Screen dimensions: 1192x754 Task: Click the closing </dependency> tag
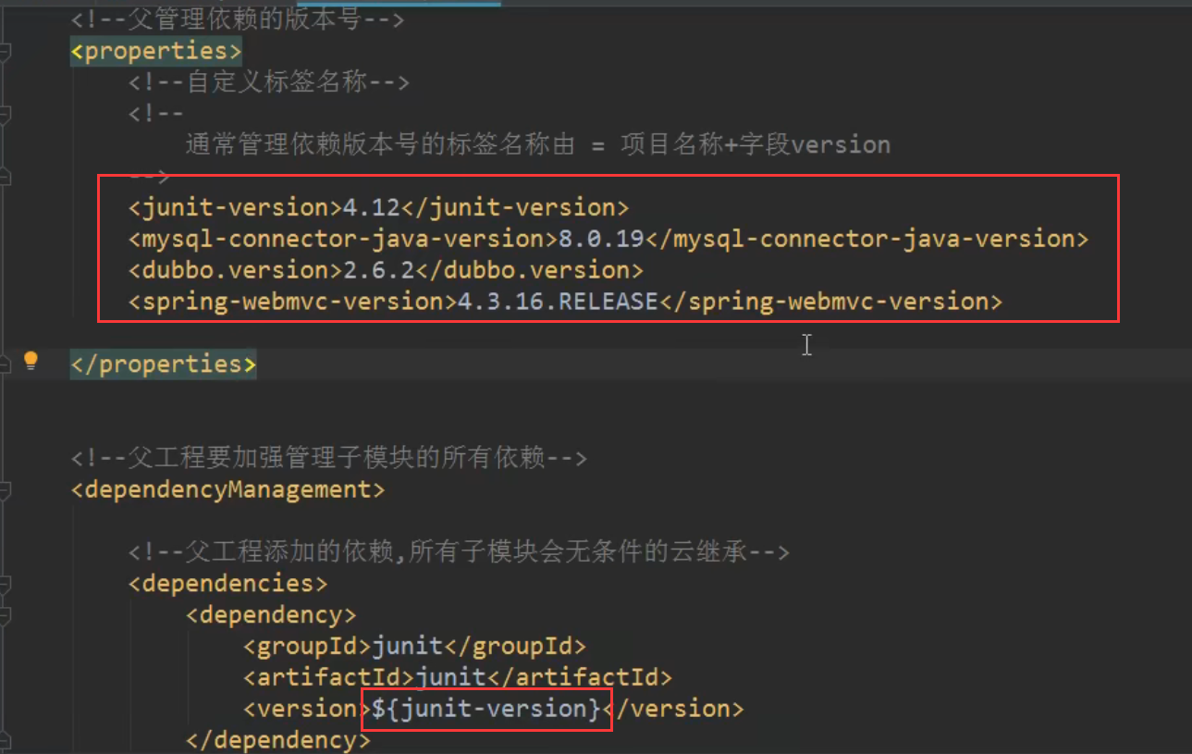(277, 740)
